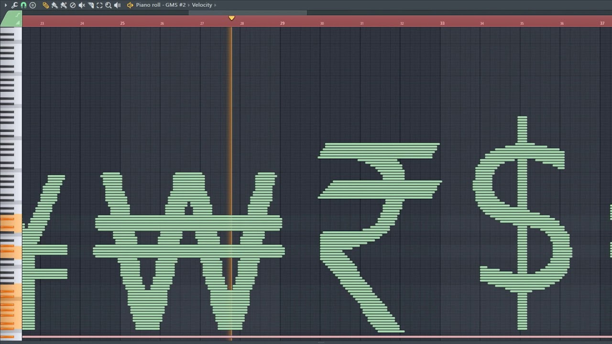Open the piano roll options menu arrow
Screen dimensions: 612x344
tap(6, 5)
